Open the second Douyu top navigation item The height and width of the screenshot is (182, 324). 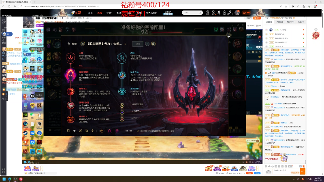pos(100,13)
